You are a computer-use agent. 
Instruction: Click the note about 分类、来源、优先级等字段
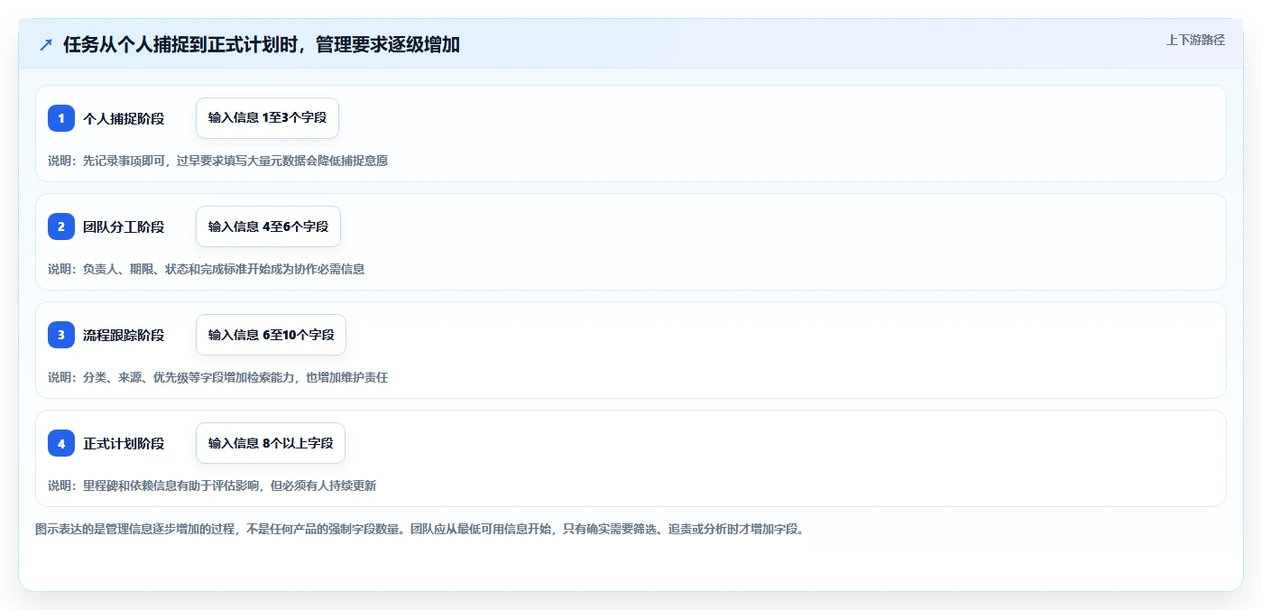click(x=217, y=377)
